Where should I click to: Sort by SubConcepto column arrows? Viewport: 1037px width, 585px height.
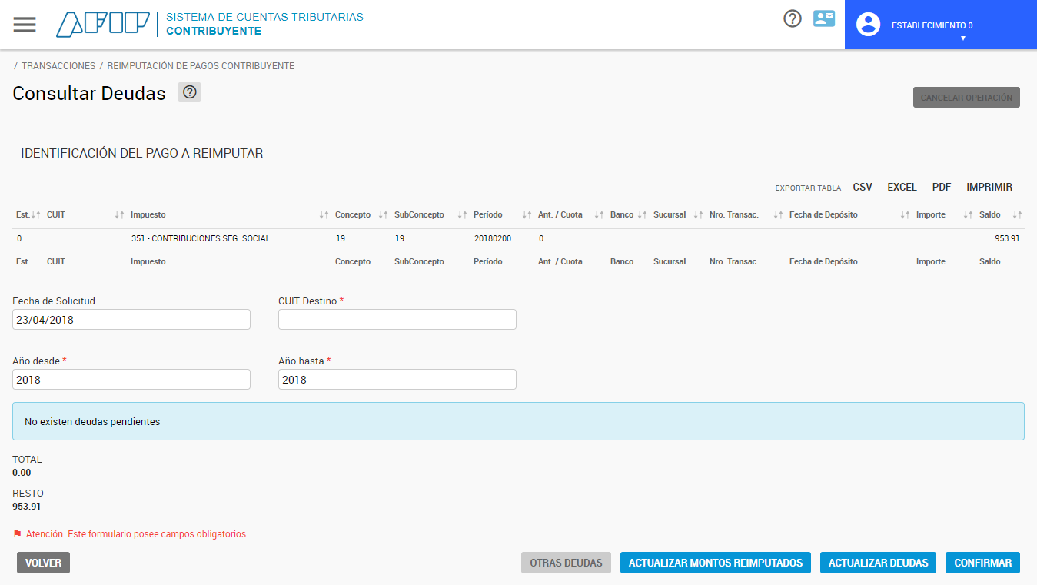[462, 215]
